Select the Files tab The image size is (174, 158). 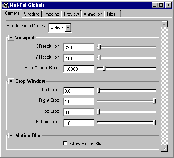pyautogui.click(x=113, y=14)
